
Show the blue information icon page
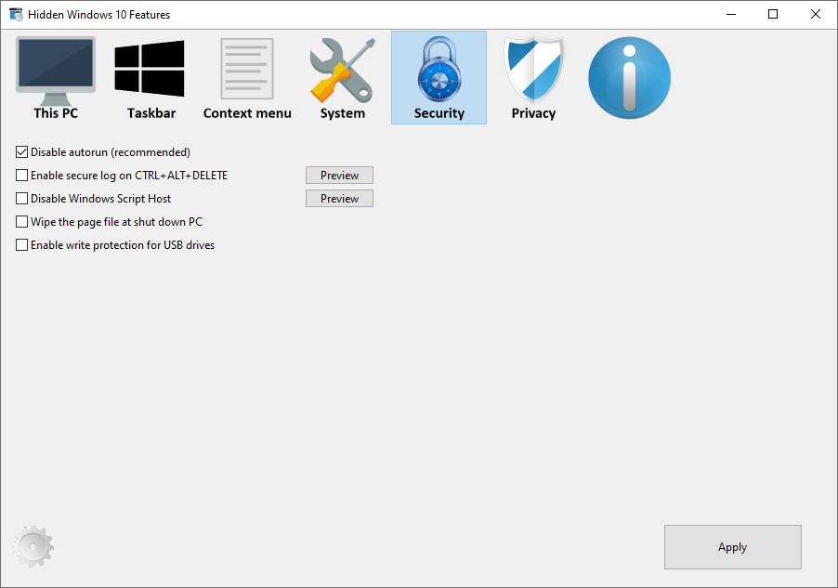click(x=629, y=77)
